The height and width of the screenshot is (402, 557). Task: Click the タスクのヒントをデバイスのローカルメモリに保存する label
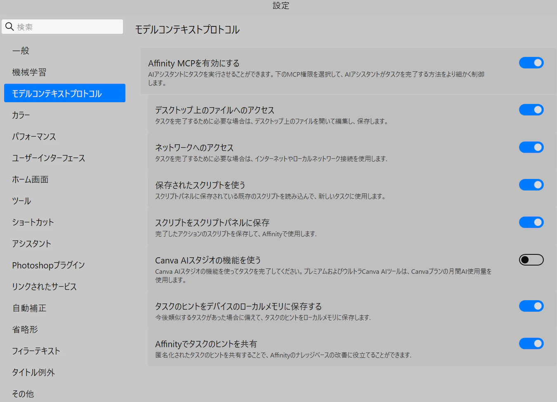(238, 306)
